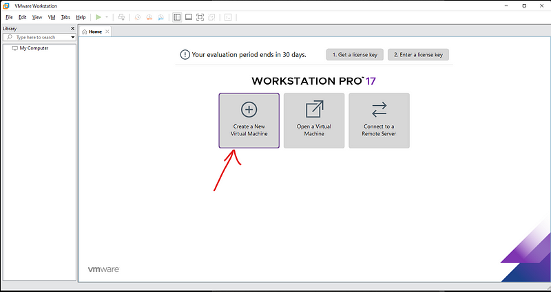Click Open a Virtual Machine tile
The width and height of the screenshot is (551, 292).
click(314, 121)
